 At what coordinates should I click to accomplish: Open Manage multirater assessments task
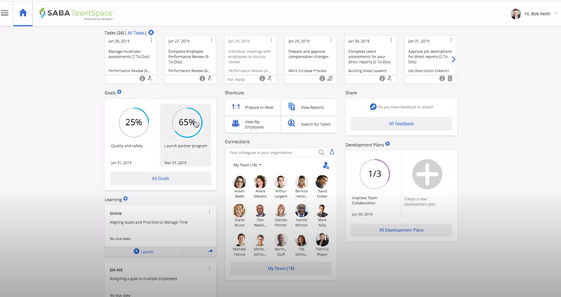[129, 54]
